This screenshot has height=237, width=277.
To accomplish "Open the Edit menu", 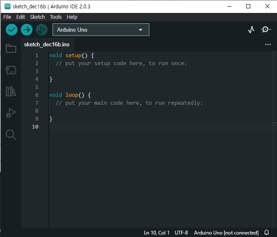I will point(20,17).
